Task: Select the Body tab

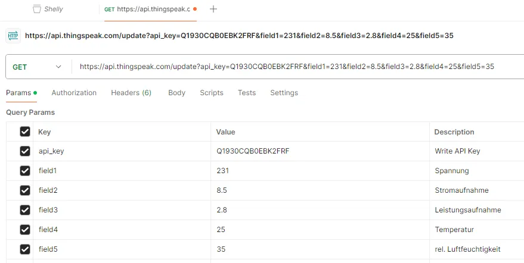Action: [176, 93]
